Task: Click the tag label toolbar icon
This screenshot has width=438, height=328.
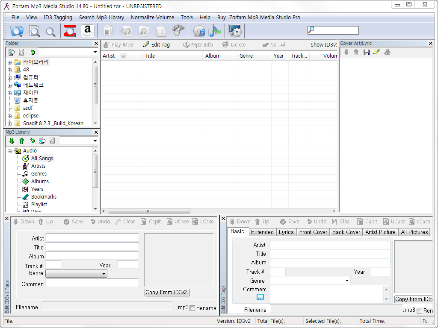Action: (x=108, y=31)
